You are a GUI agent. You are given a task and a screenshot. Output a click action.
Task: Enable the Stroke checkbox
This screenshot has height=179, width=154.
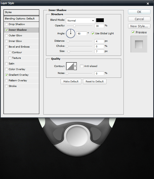pos(6,86)
